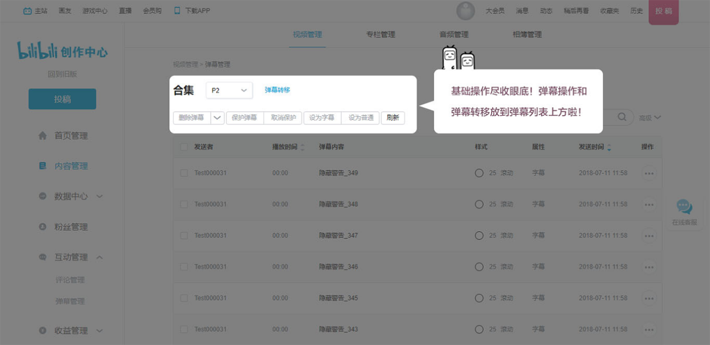Click the home icon beside 首页管理
Image resolution: width=710 pixels, height=345 pixels.
pos(43,136)
